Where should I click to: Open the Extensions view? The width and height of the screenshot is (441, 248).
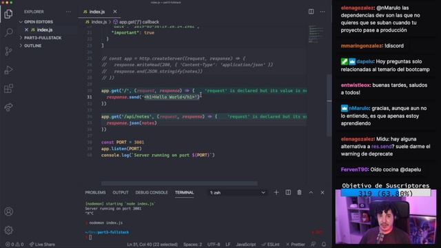[8, 89]
